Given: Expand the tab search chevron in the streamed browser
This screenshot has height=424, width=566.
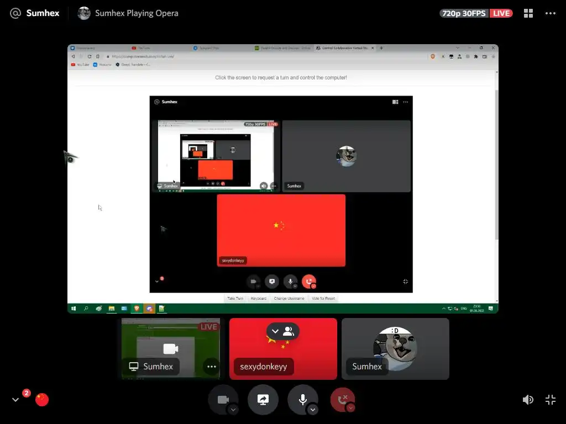Looking at the screenshot, I should 457,48.
